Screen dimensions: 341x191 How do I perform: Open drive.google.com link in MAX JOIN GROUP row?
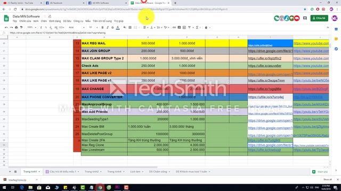point(270,51)
